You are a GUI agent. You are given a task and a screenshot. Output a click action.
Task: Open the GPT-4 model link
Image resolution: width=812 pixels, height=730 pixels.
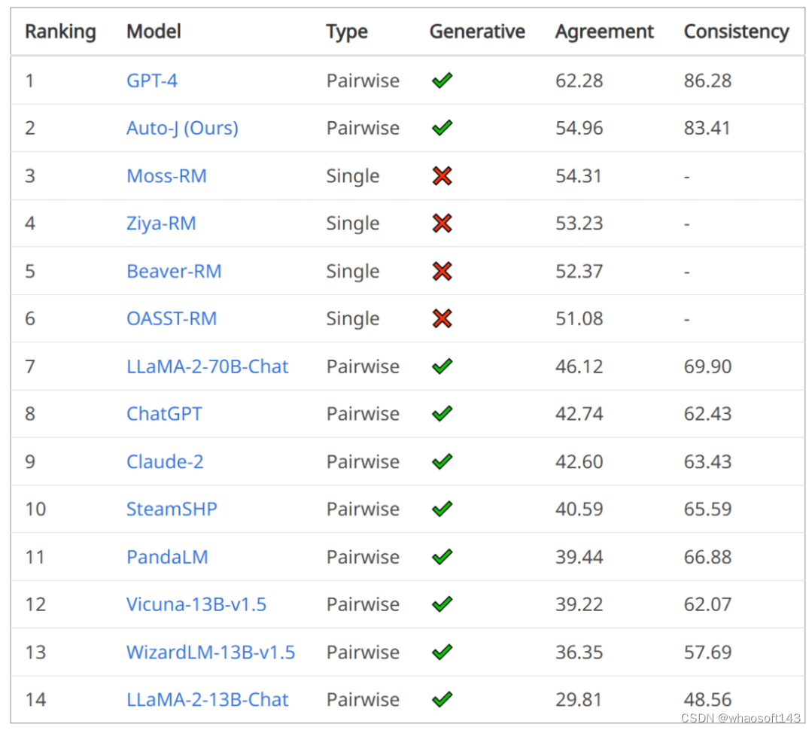point(152,81)
